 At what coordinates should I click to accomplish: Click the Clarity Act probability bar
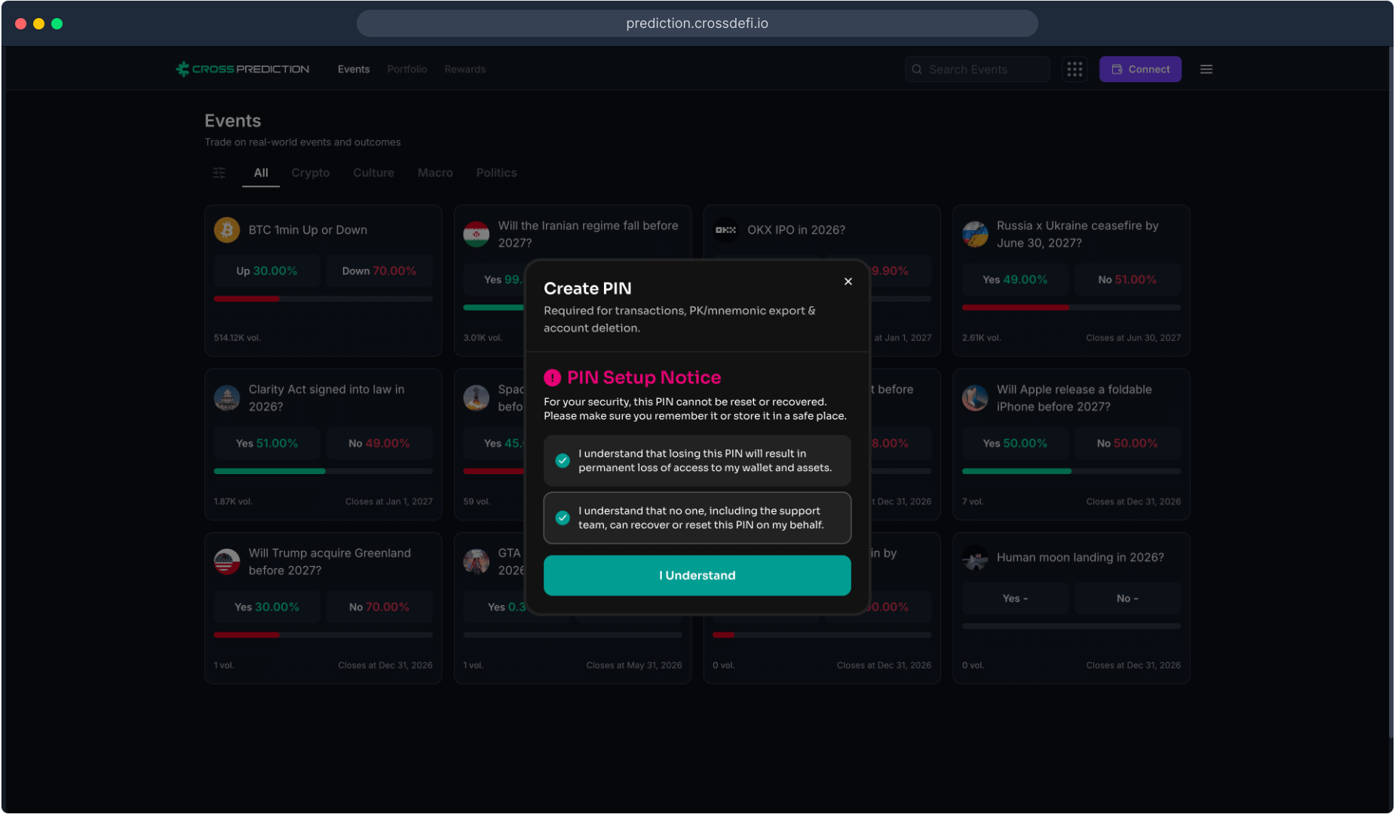tap(323, 471)
